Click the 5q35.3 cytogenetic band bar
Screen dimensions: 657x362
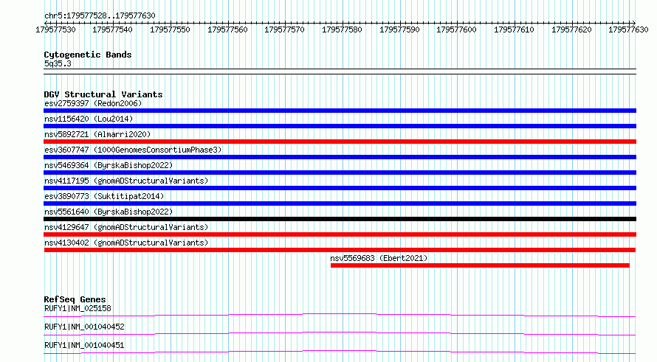[340, 72]
